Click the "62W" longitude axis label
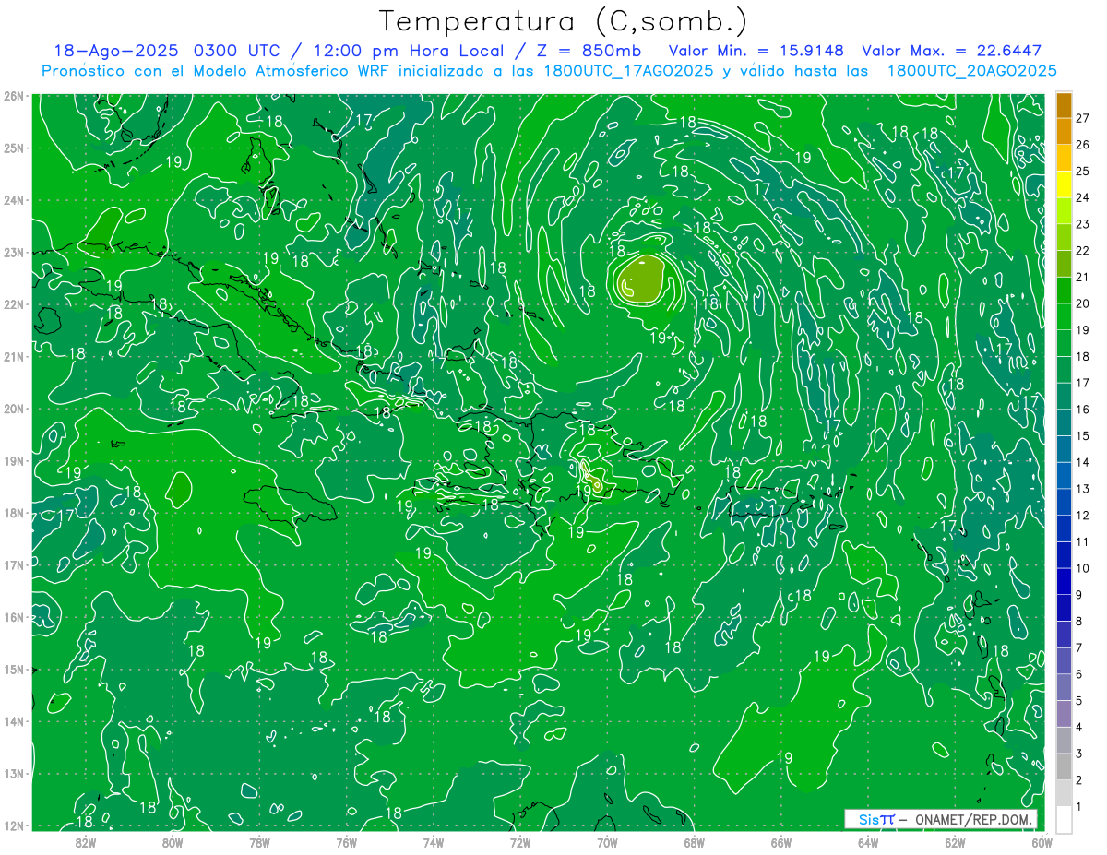The image size is (1107, 855). (955, 842)
